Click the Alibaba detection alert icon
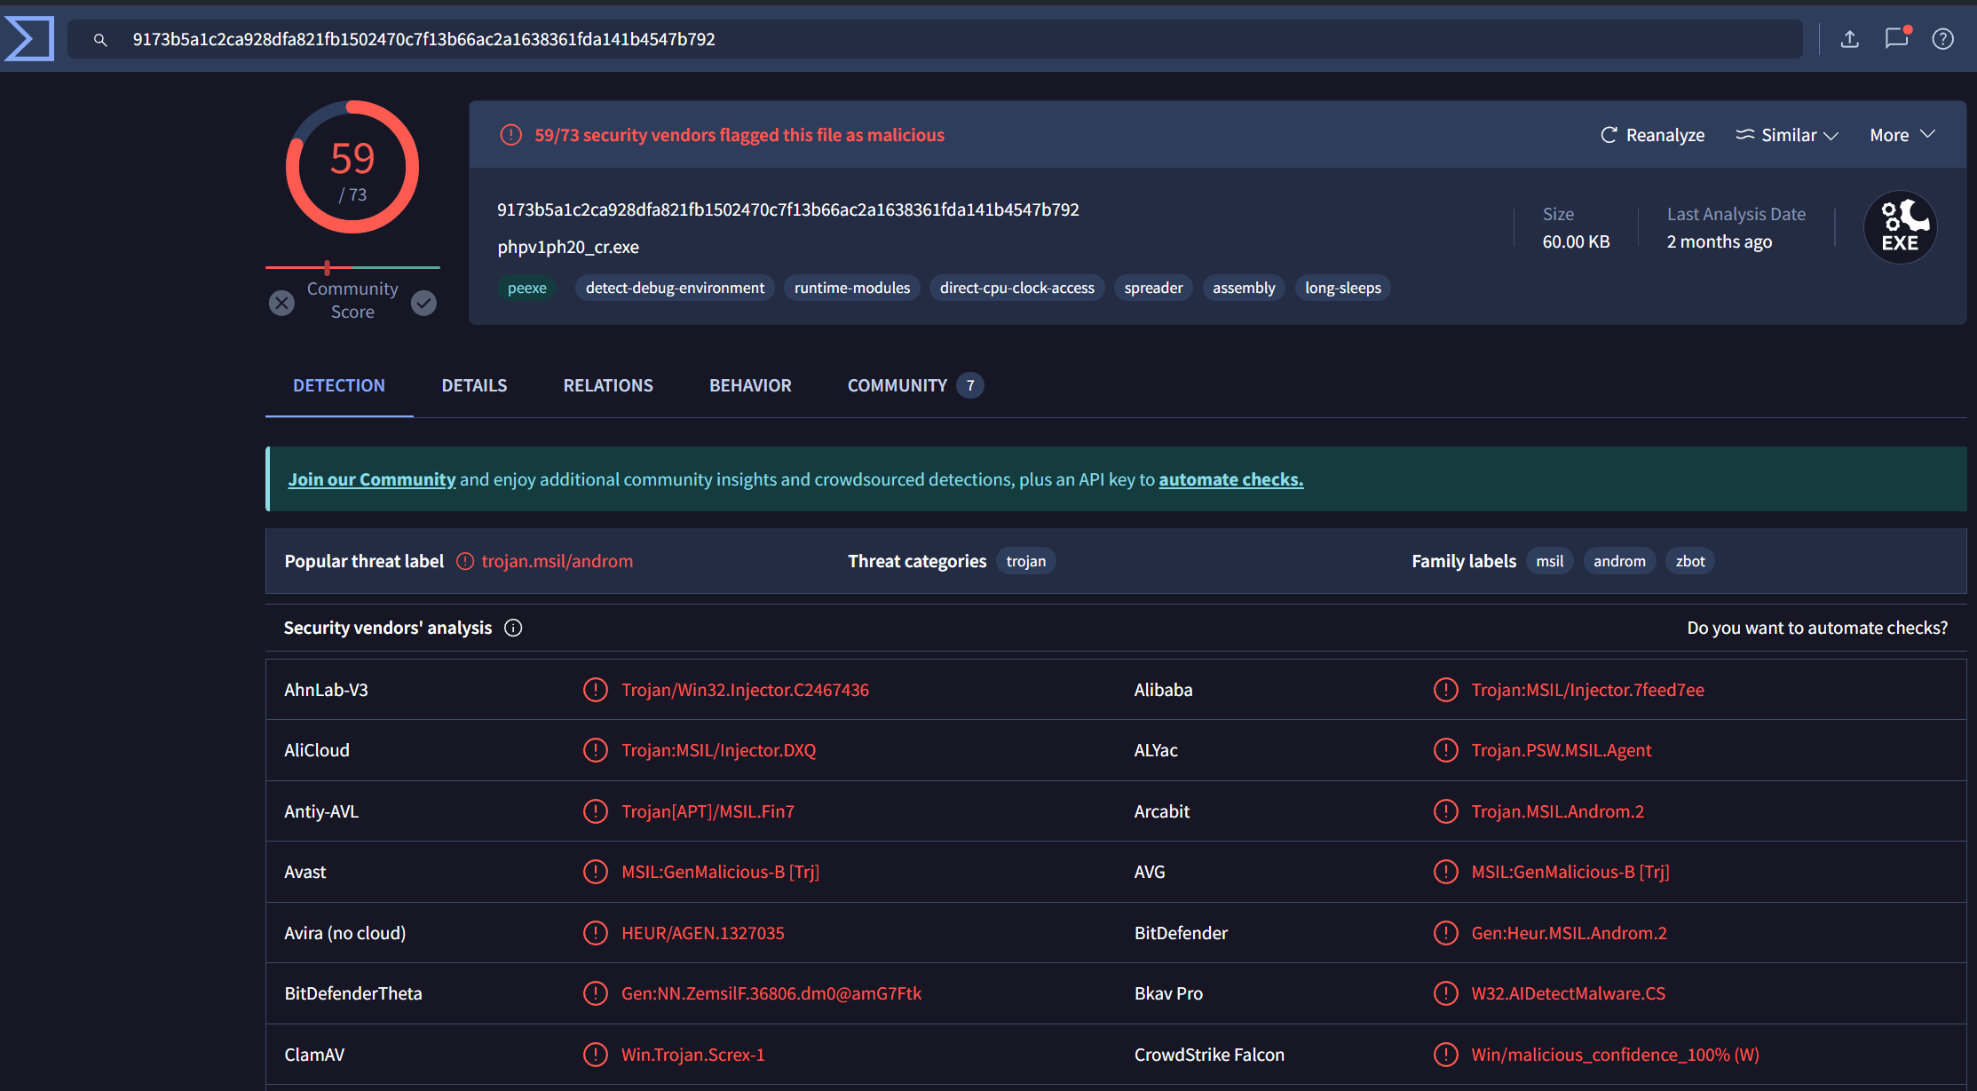This screenshot has width=1977, height=1091. 1446,690
